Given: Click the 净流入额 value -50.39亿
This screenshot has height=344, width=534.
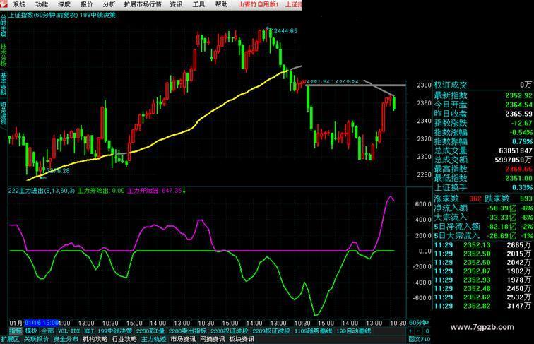Looking at the screenshot, I should tap(502, 208).
